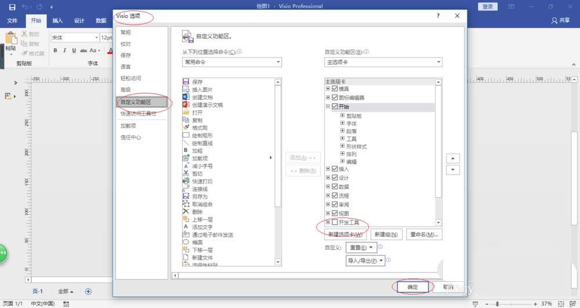Expand the 形状样式 group node
Image resolution: width=580 pixels, height=308 pixels.
coord(342,146)
